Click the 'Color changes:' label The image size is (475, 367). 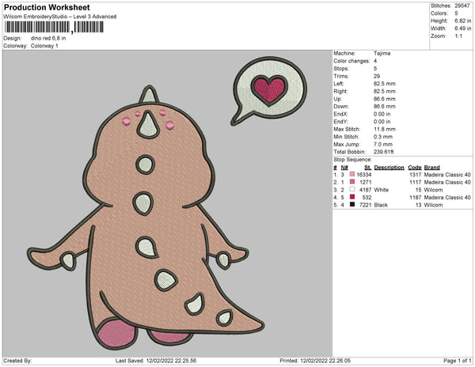pos(351,61)
